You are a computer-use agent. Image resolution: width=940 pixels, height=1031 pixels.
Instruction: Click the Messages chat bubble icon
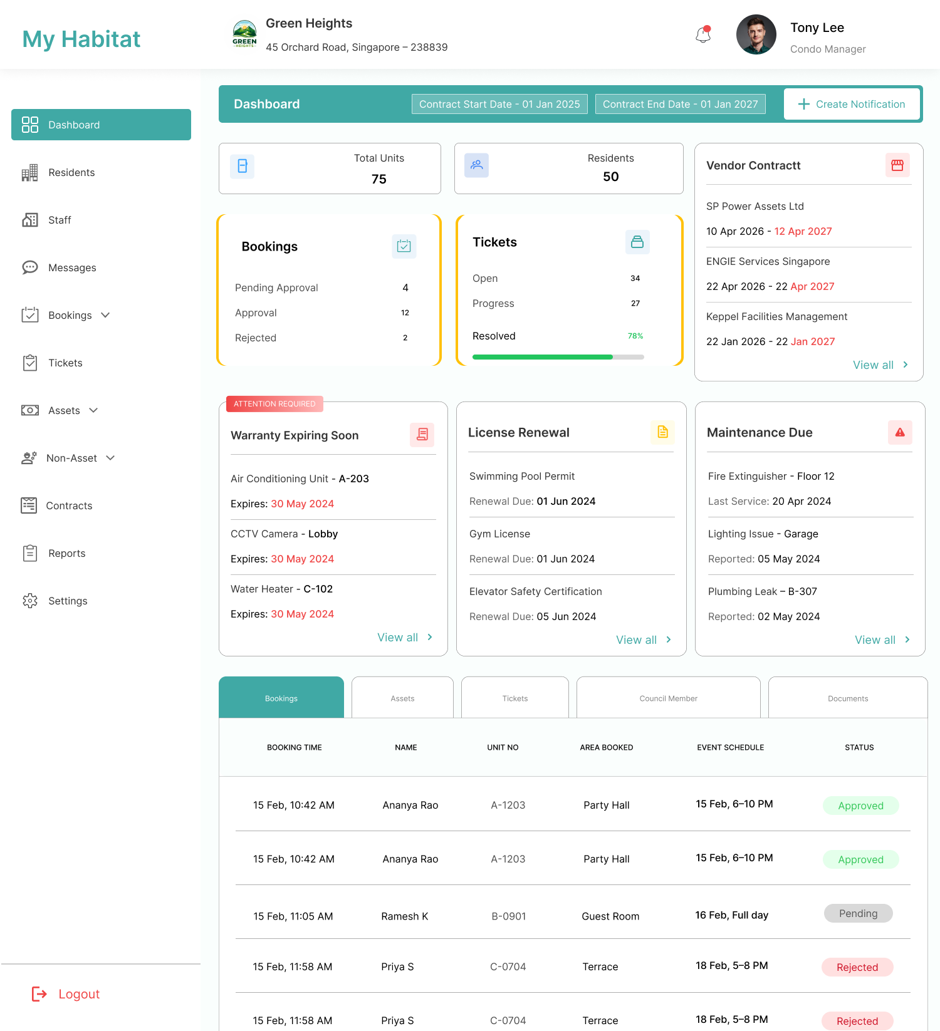point(29,267)
